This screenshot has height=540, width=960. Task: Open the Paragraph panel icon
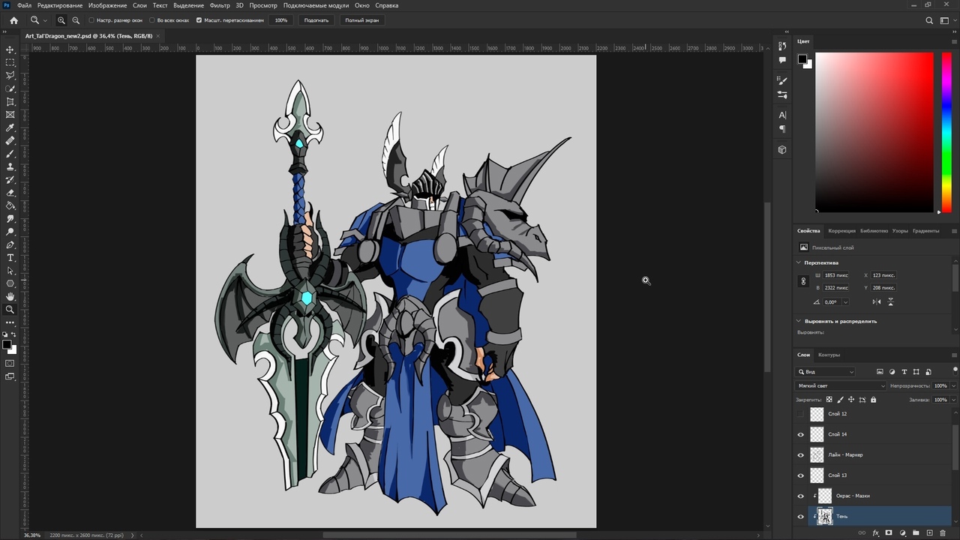point(782,129)
